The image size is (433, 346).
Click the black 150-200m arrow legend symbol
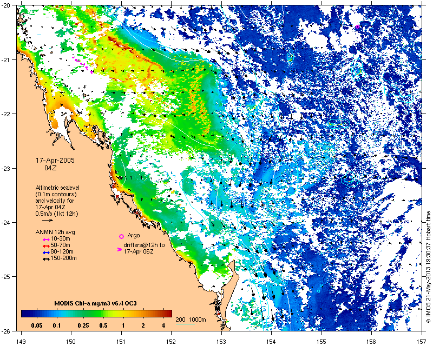coord(46,259)
